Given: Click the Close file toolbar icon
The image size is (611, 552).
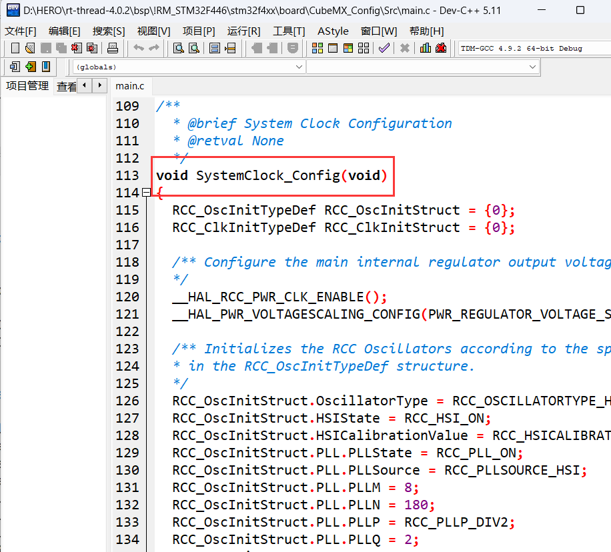Looking at the screenshot, I should pos(76,48).
